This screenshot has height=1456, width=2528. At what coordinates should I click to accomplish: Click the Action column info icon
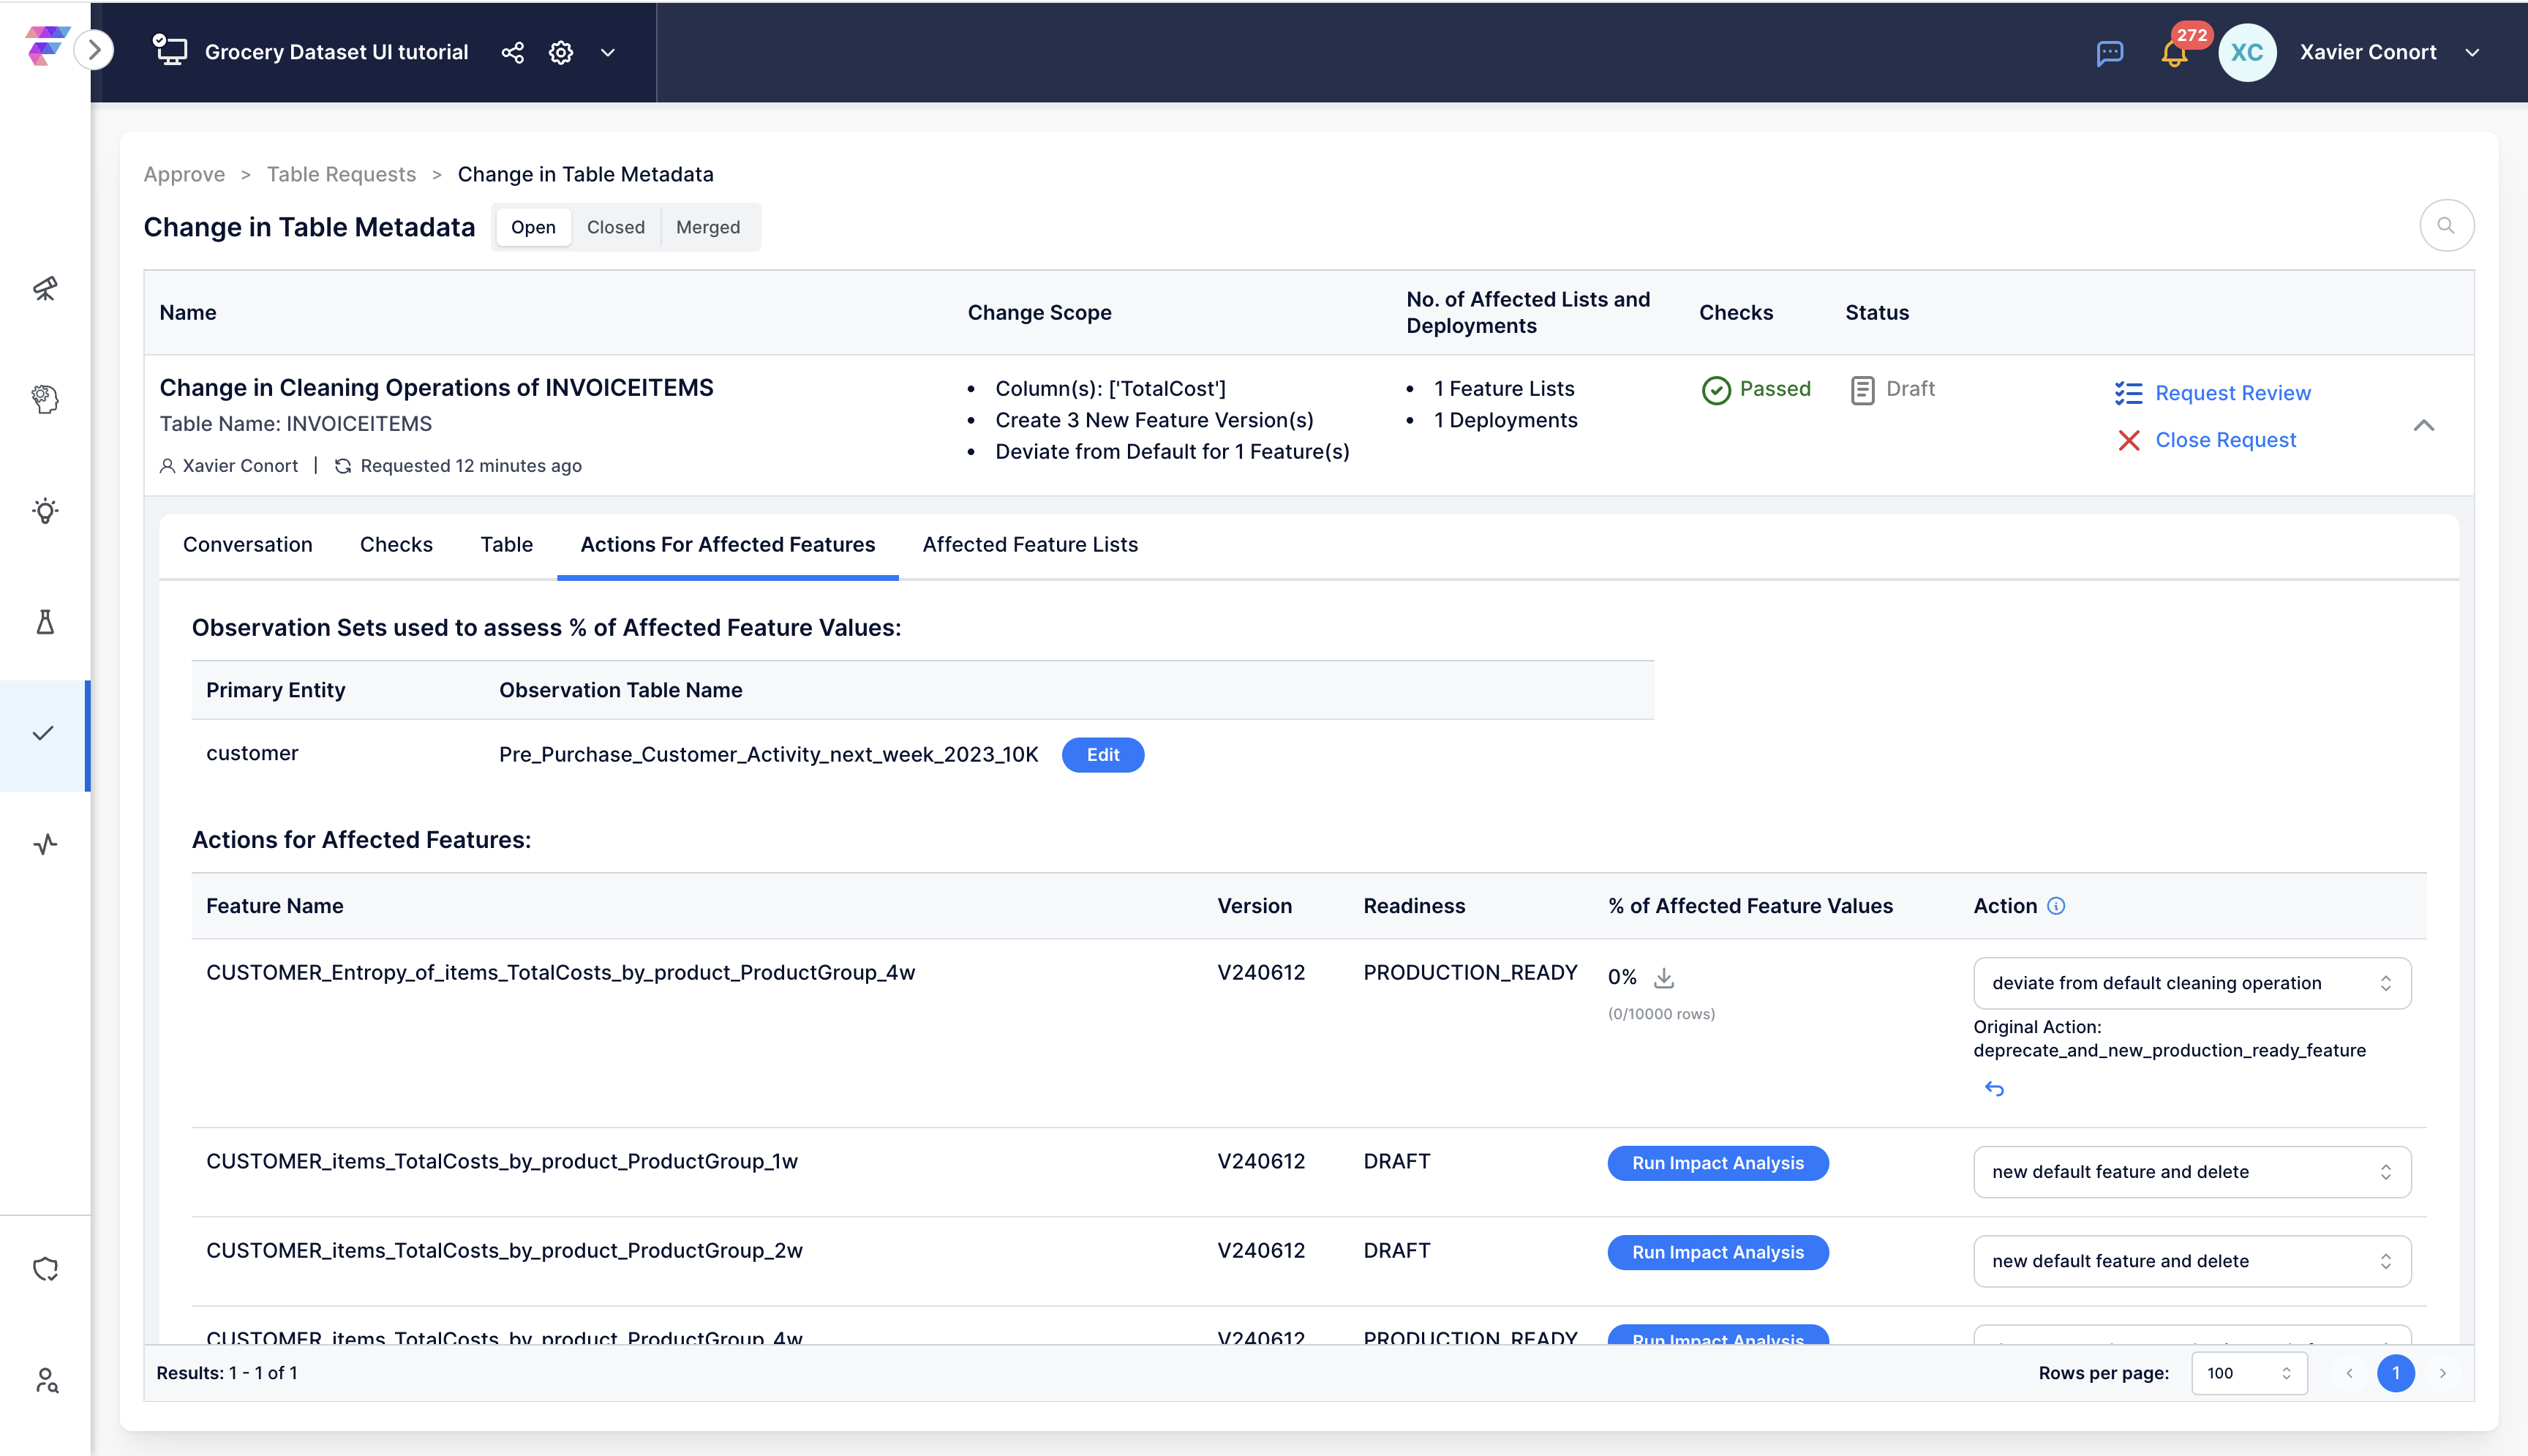click(x=2056, y=906)
